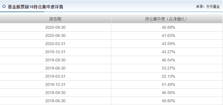This screenshot has width=223, height=105.
Task: Select the 46.54% concentration value
Action: pos(168,60)
